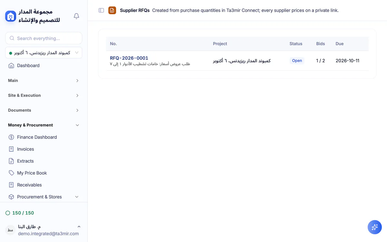387x242 pixels.
Task: Click the Bids column header
Action: (321, 44)
